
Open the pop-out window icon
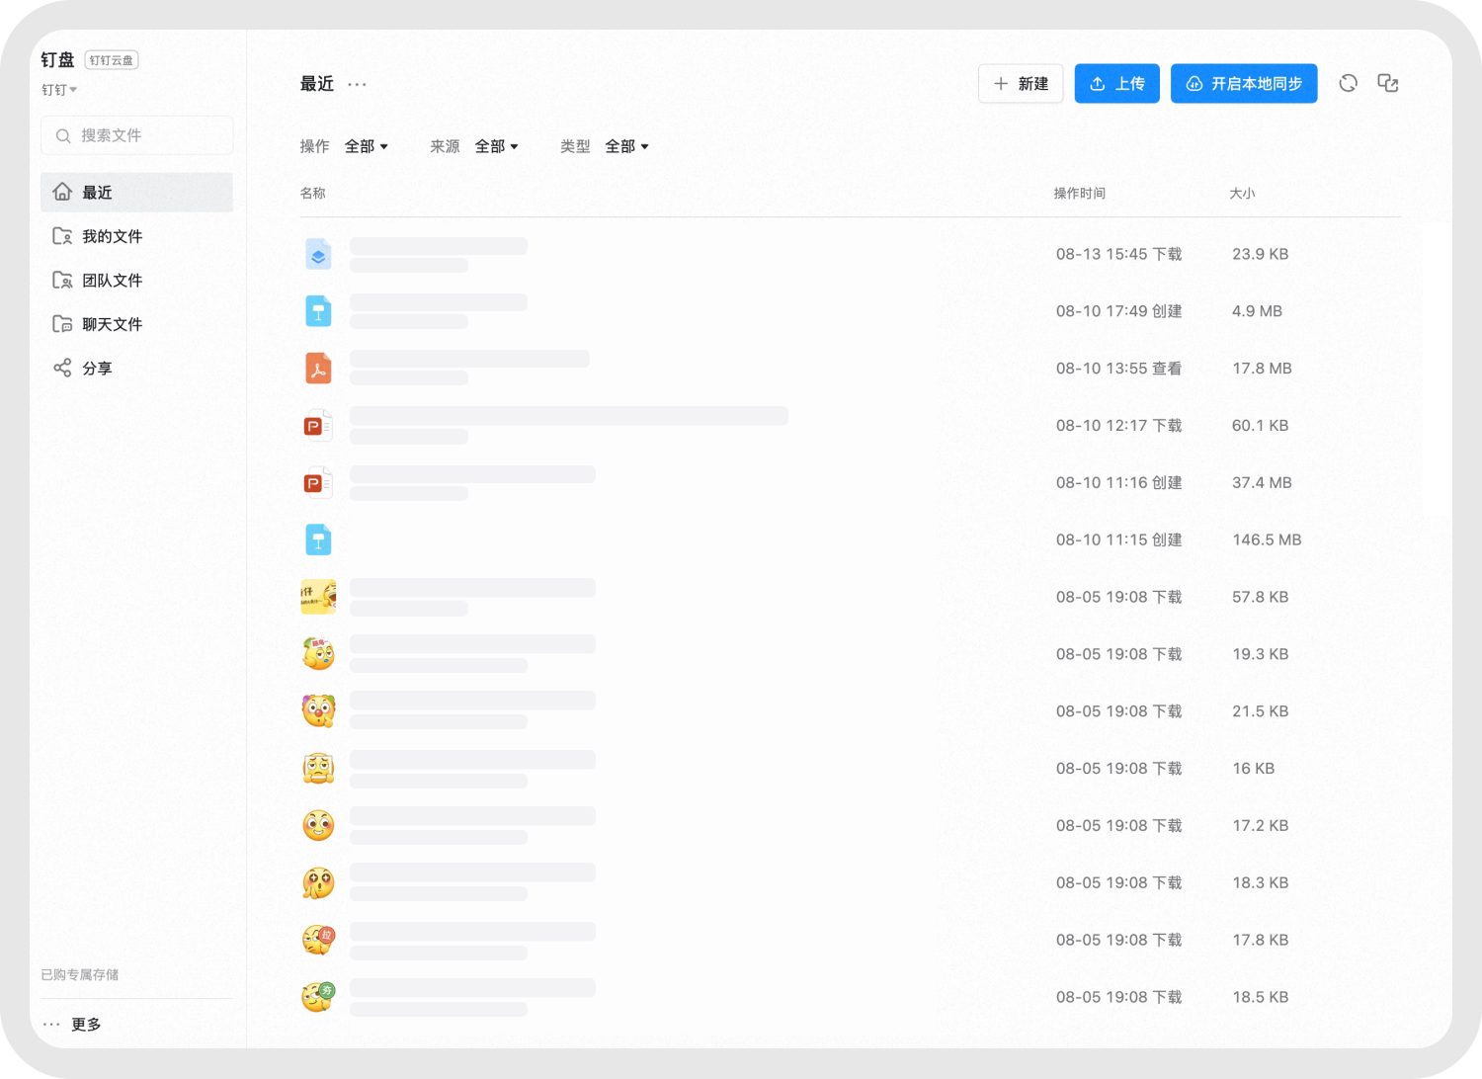(x=1388, y=84)
